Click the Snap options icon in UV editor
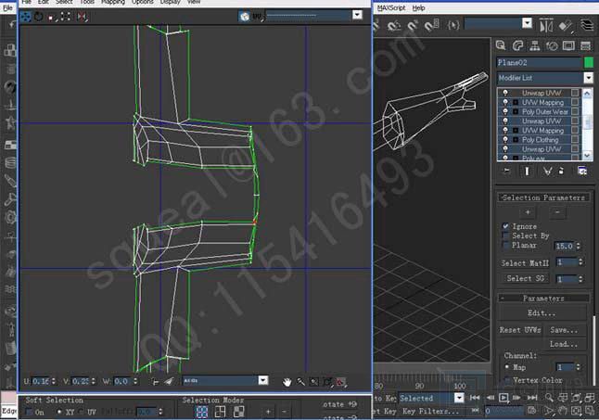 (x=340, y=381)
